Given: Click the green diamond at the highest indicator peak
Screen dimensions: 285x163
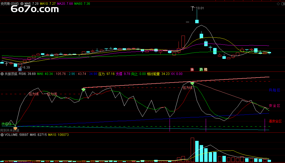Looking at the screenshot, I should tap(192, 84).
